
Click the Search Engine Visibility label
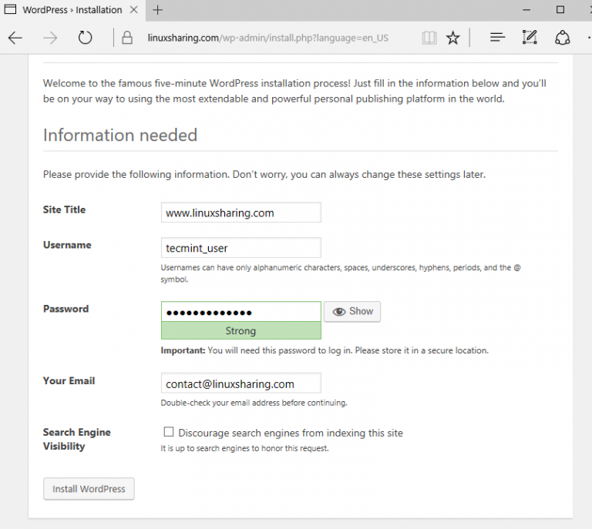76,439
